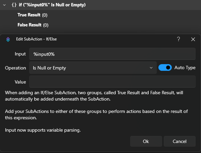Click the Input field containing %input0%
The width and height of the screenshot is (201, 153).
[112, 54]
